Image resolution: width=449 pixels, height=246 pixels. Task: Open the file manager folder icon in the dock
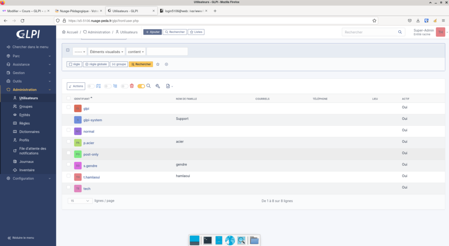254,240
